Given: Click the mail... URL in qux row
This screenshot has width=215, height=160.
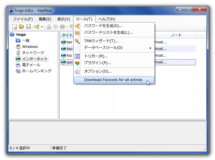Looking at the screenshot, I should [x=160, y=62].
